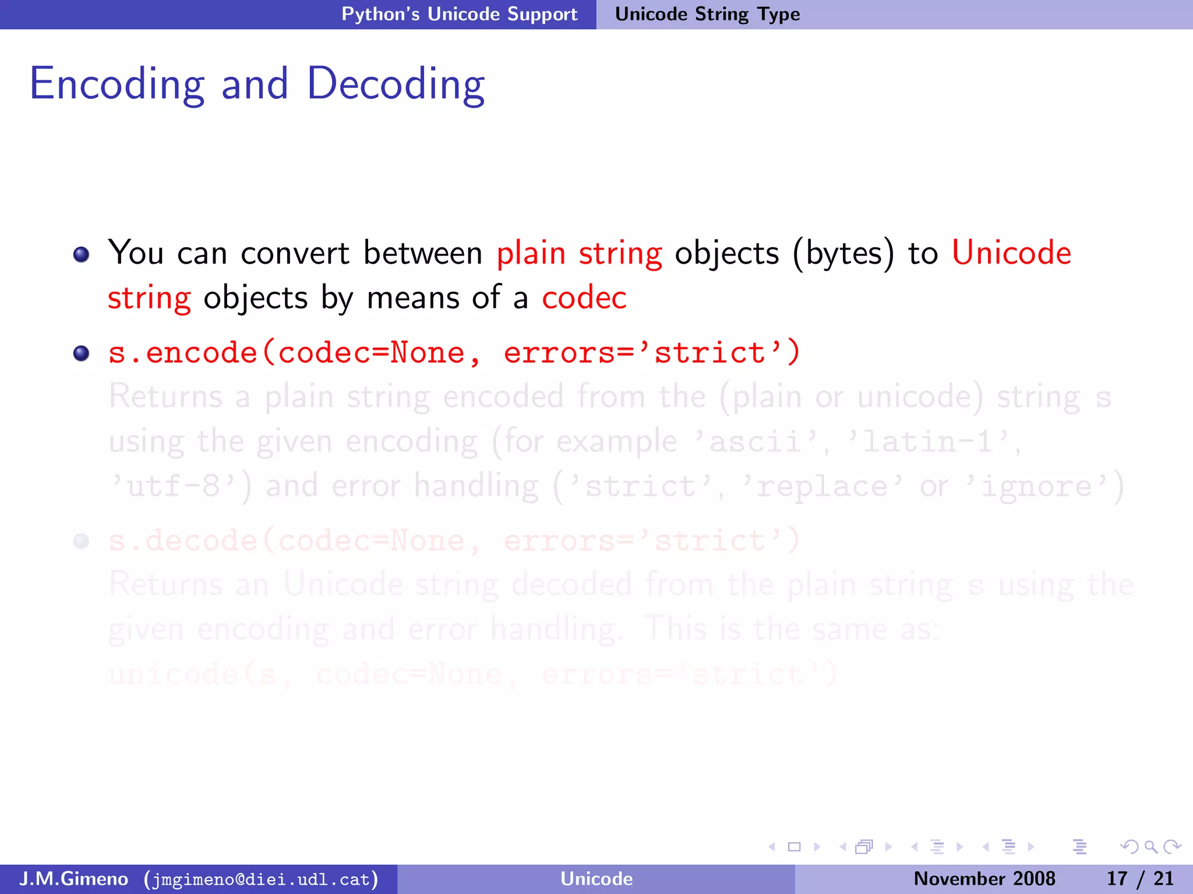Click the subsection navigation lines icon
The image size is (1193, 894).
937,847
